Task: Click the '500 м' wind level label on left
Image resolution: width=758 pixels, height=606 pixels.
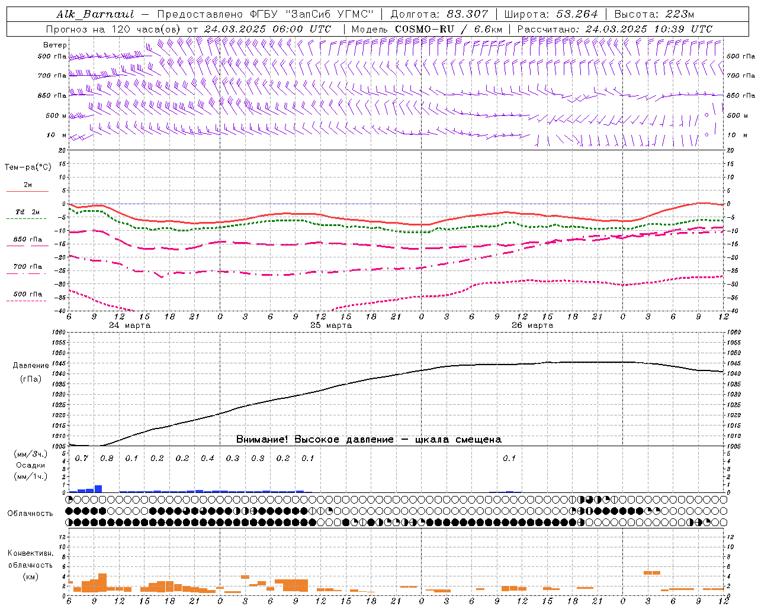Action: pyautogui.click(x=56, y=115)
